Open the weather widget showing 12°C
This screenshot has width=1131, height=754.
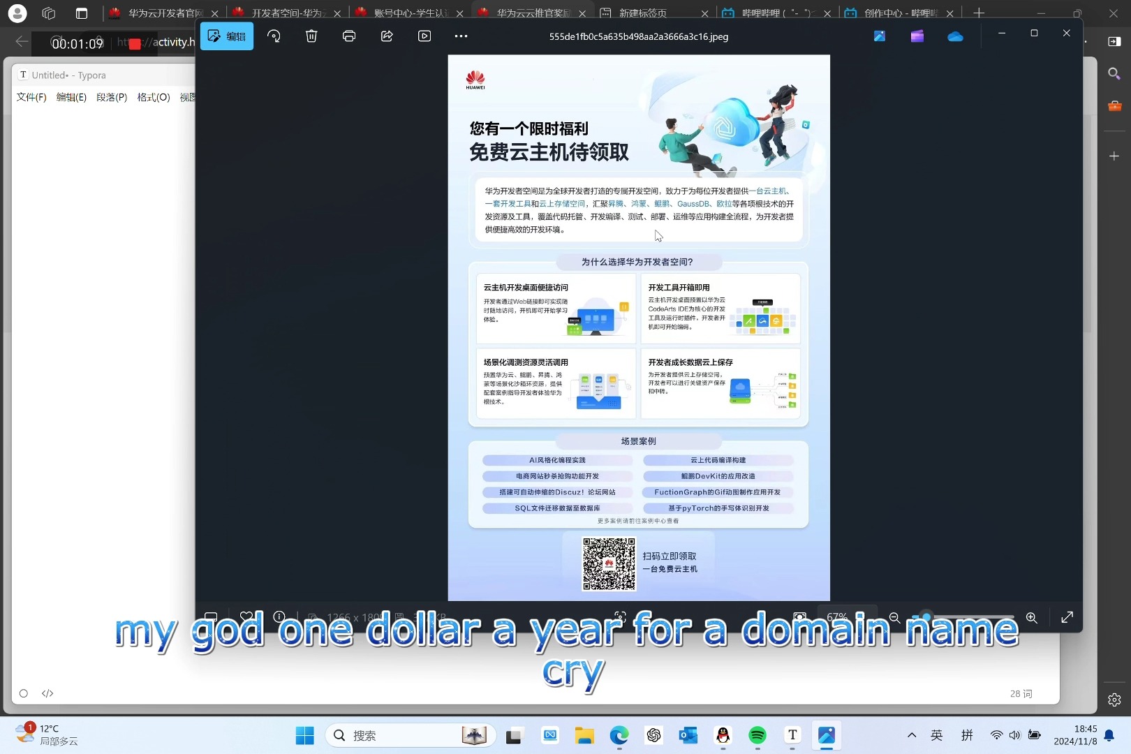coord(47,735)
